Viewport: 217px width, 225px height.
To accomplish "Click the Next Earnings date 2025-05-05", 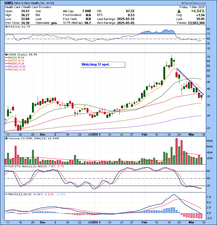I will pyautogui.click(x=126, y=23).
